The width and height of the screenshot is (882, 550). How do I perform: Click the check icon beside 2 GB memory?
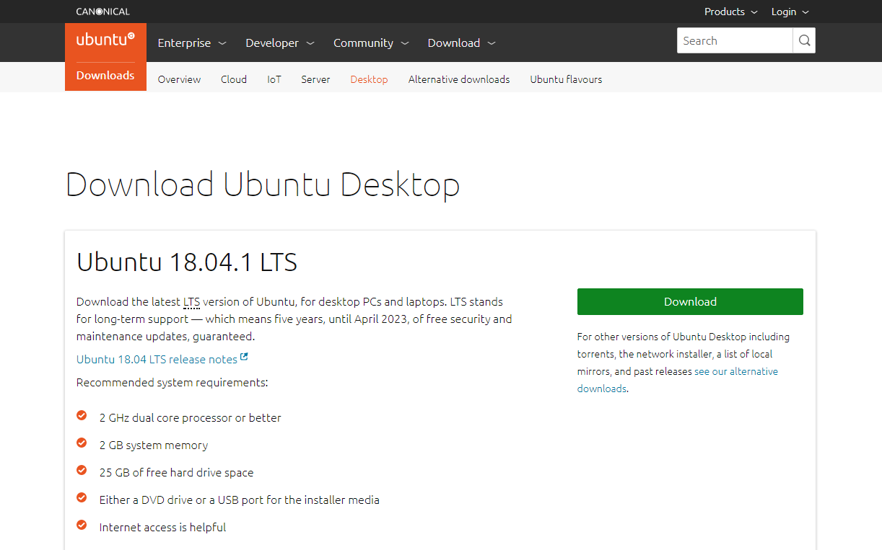82,443
